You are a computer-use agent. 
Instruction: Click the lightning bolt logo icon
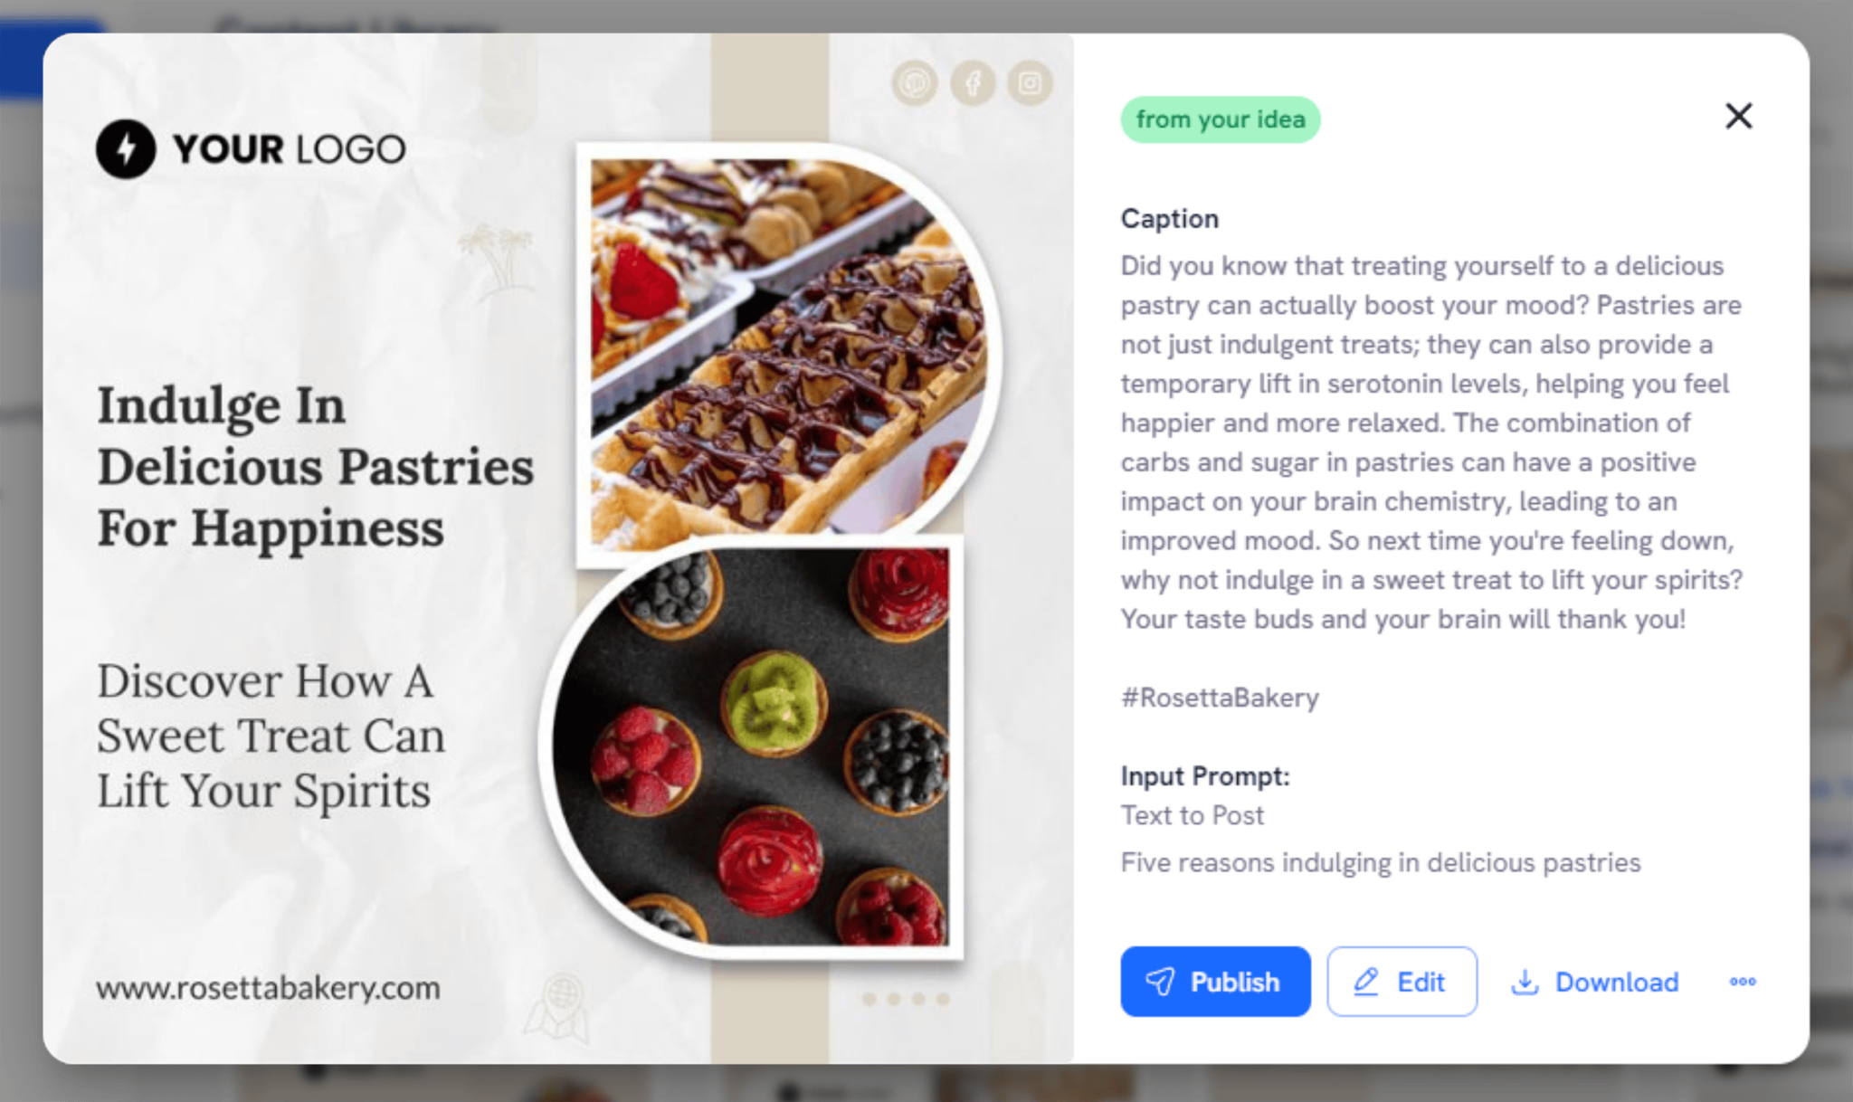click(128, 148)
